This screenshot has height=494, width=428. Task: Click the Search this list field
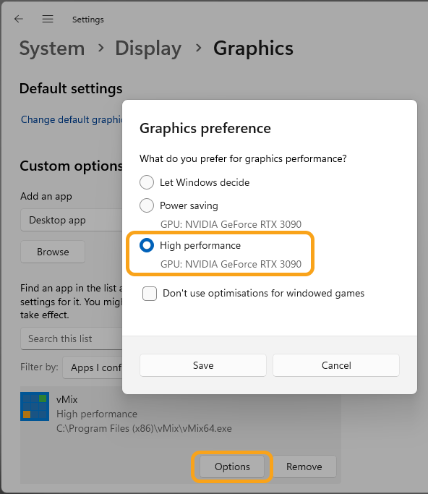point(72,338)
